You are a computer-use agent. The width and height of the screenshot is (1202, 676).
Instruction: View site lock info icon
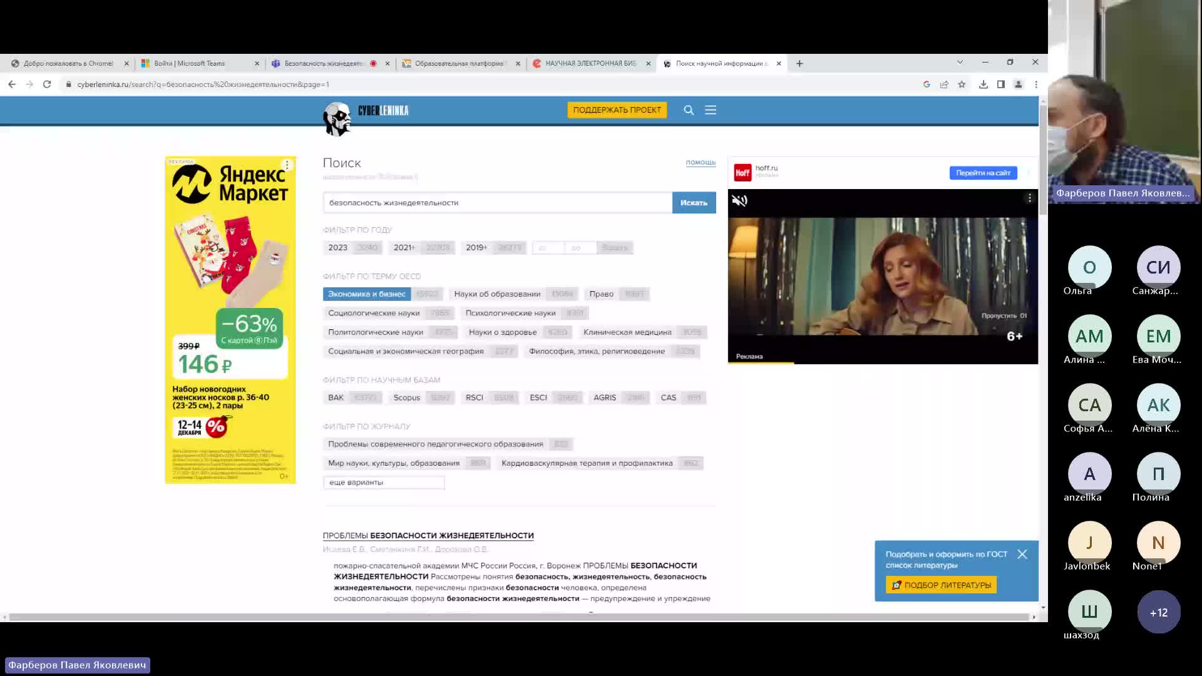[68, 84]
